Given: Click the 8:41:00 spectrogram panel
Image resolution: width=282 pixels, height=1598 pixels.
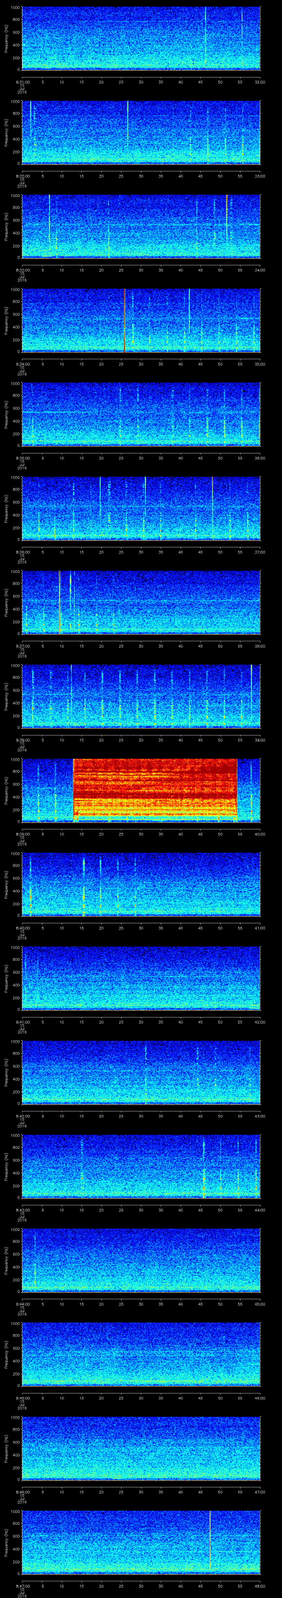Looking at the screenshot, I should (x=141, y=978).
